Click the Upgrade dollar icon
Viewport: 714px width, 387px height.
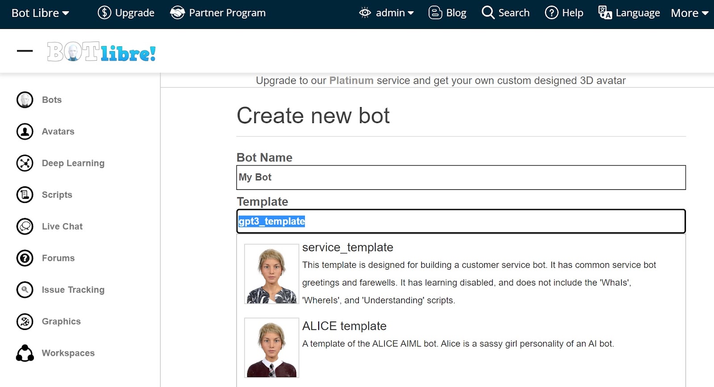click(x=104, y=12)
